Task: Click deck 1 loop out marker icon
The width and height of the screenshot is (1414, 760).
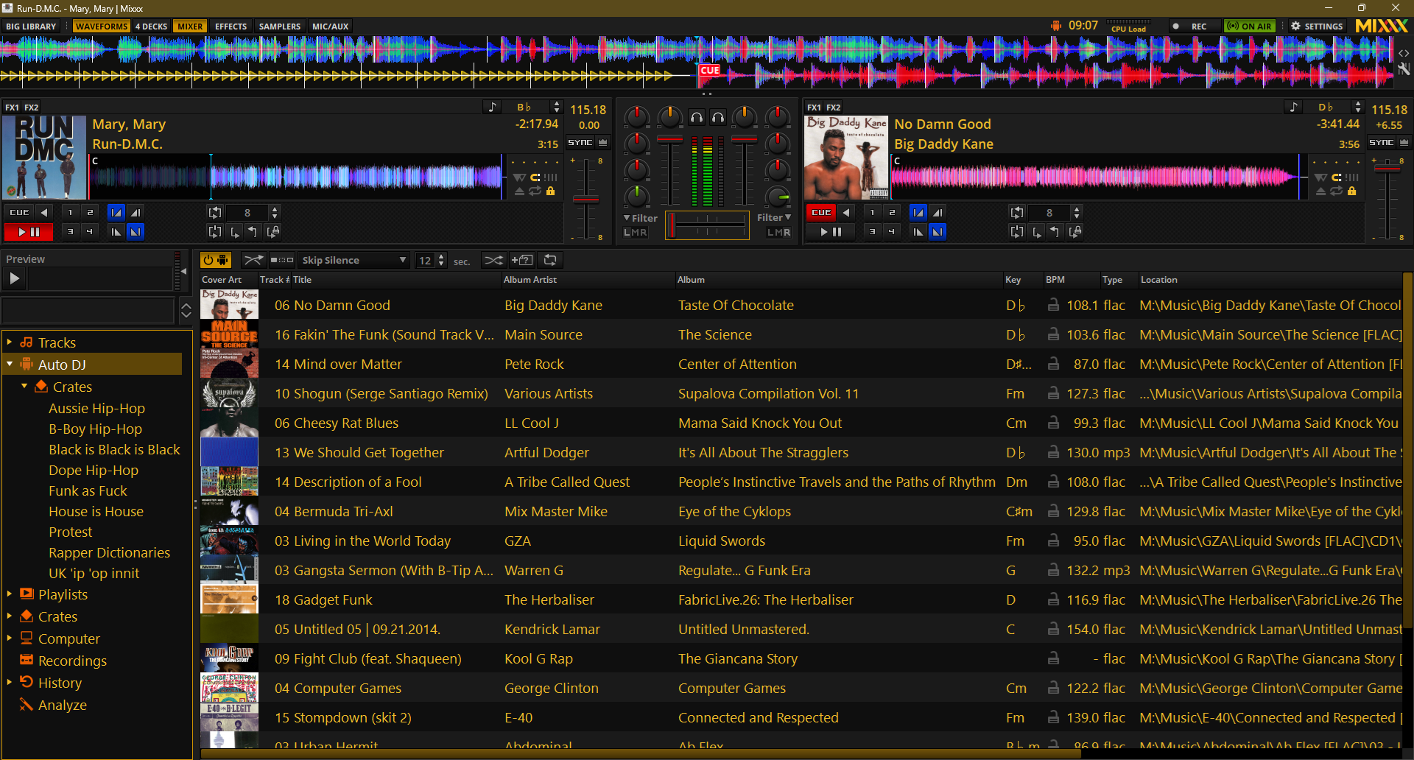Action: coord(253,231)
